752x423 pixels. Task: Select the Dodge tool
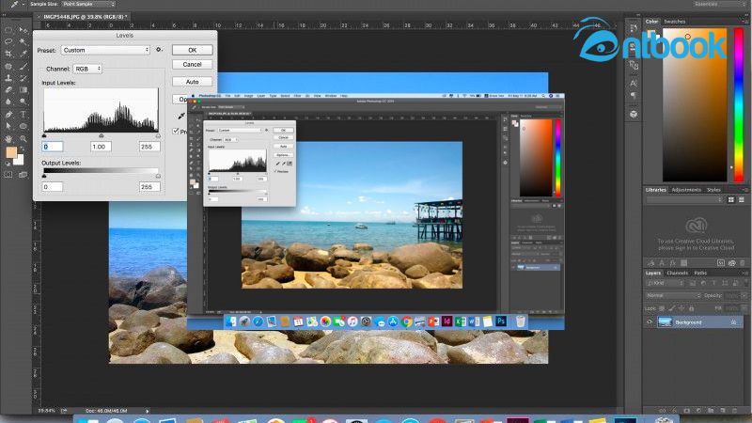23,101
